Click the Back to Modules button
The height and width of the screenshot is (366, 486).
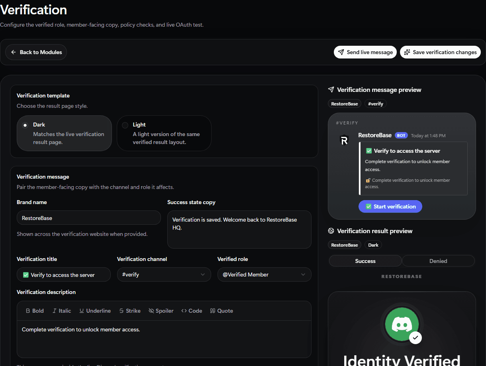(36, 52)
